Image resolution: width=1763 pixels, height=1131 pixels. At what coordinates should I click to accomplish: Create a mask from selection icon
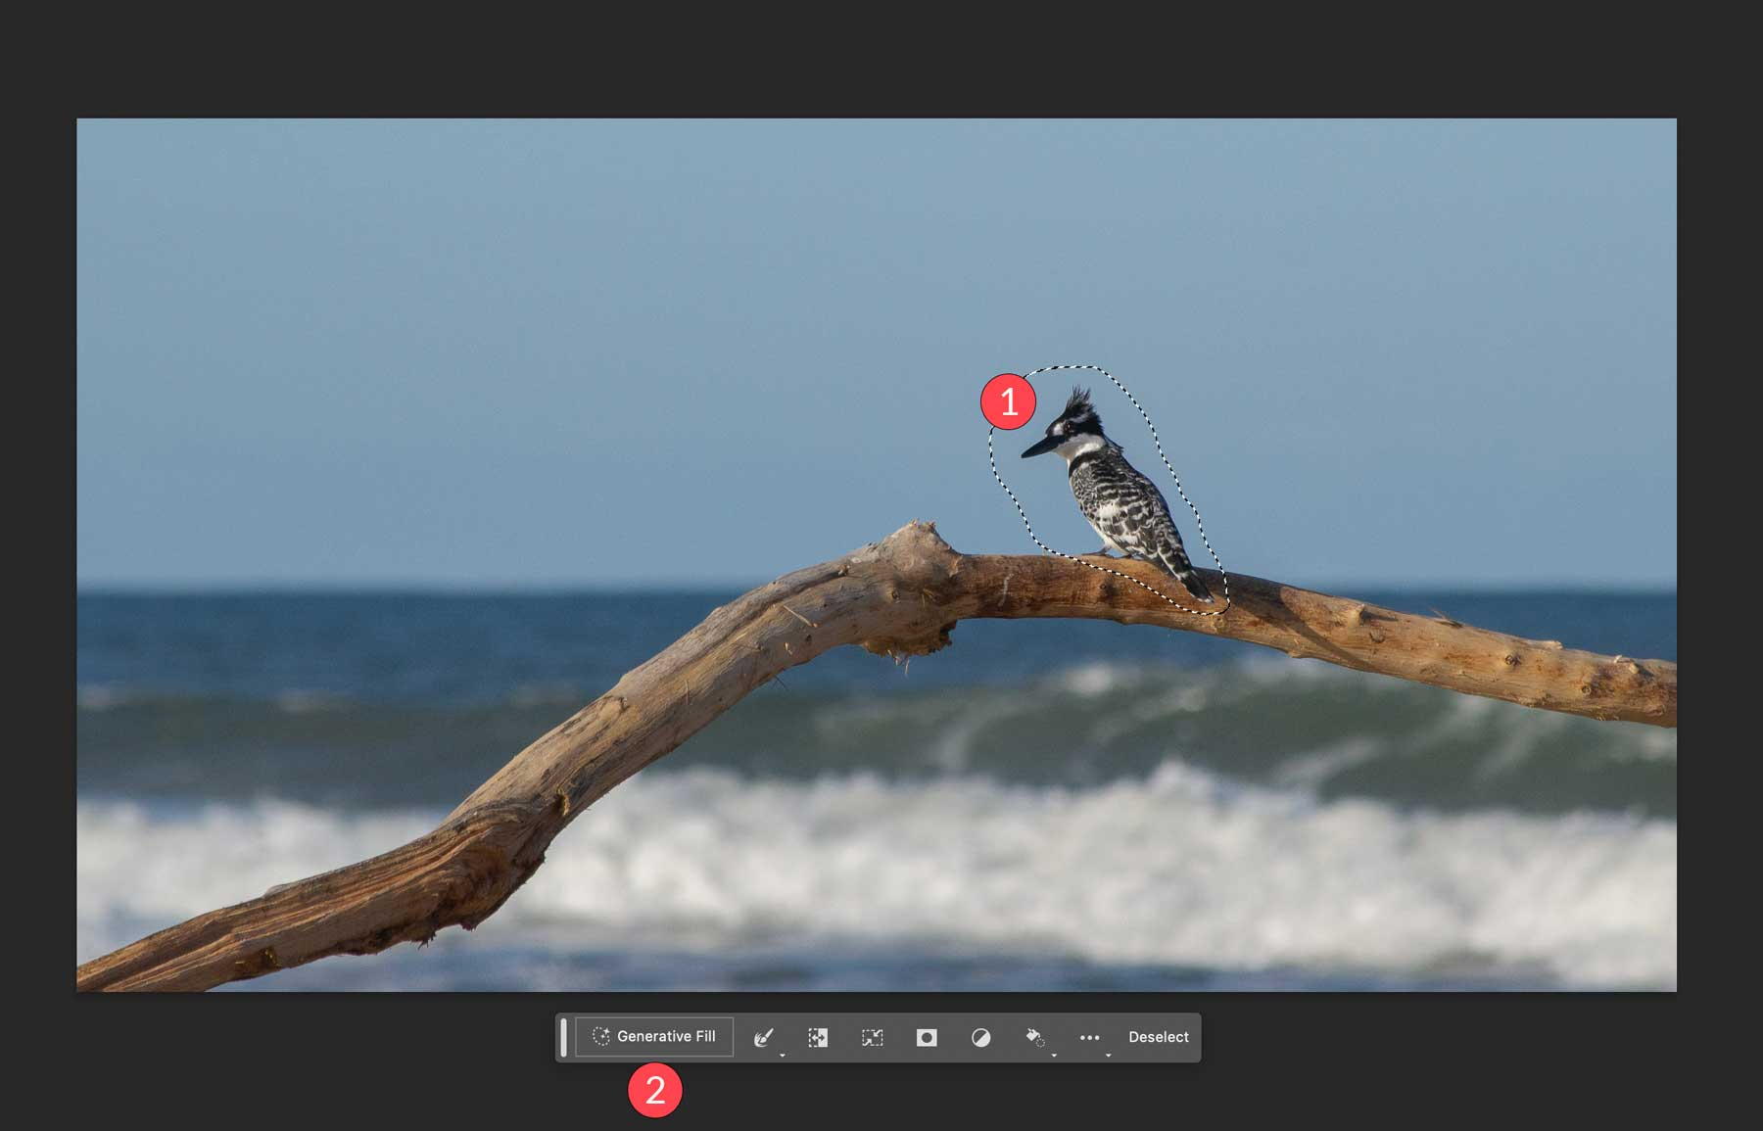(x=927, y=1037)
